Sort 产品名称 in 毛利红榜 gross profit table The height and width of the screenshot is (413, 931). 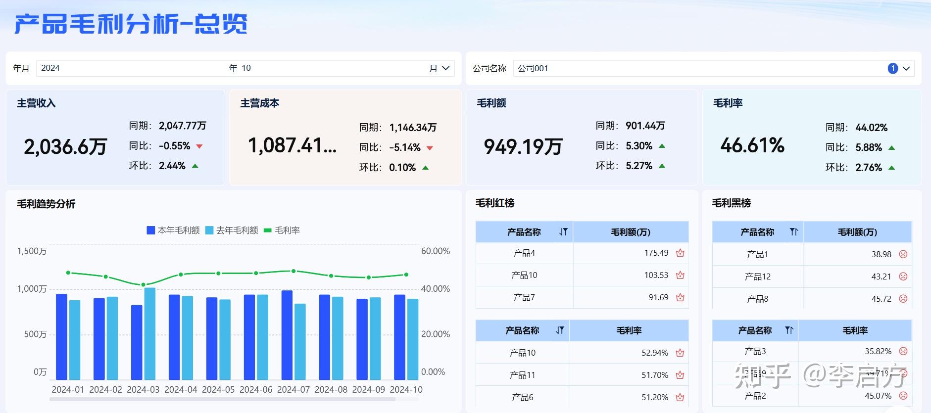[563, 232]
